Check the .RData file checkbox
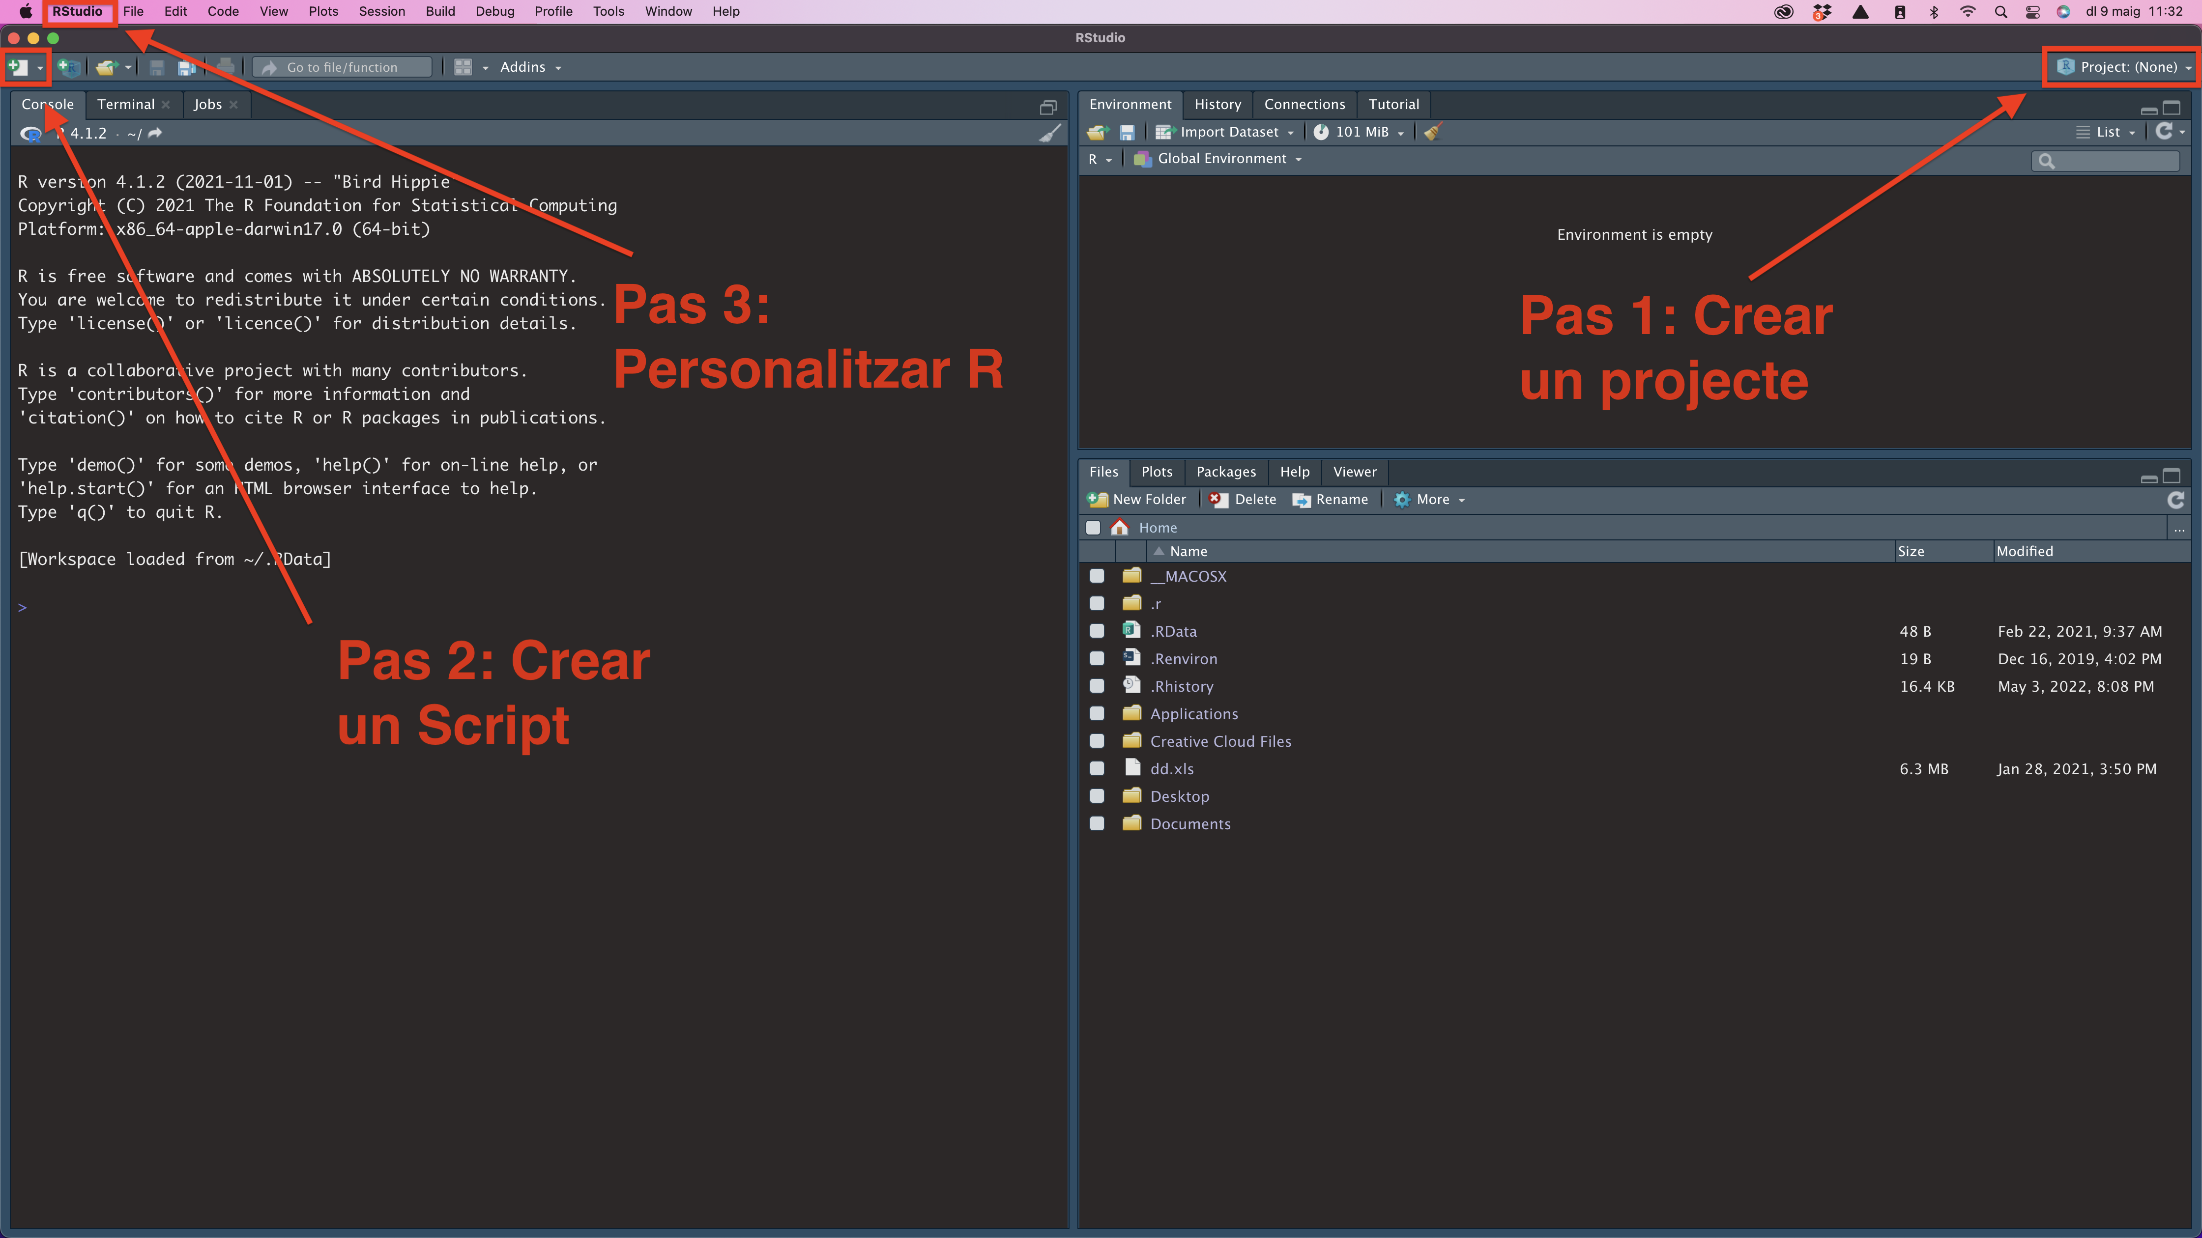 [x=1097, y=630]
